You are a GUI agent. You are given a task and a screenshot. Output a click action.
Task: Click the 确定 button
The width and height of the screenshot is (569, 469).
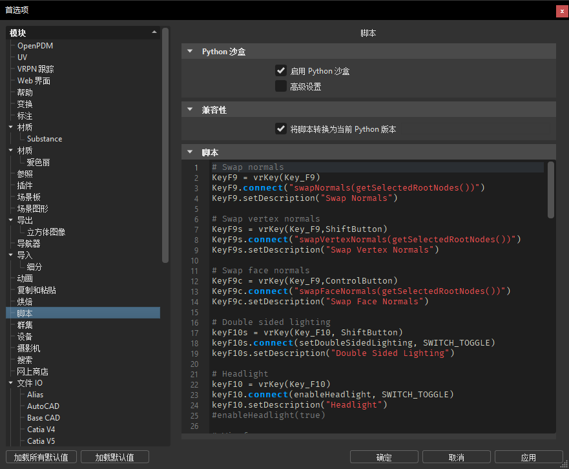click(384, 457)
